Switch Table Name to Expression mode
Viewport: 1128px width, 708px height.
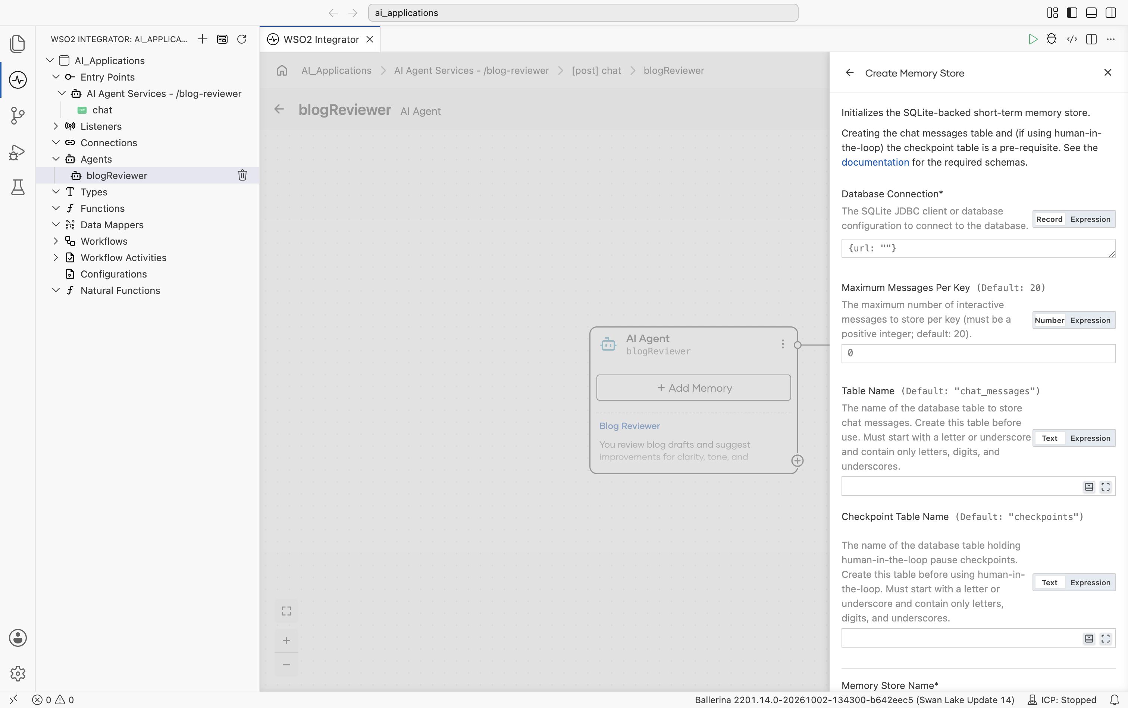[1090, 438]
